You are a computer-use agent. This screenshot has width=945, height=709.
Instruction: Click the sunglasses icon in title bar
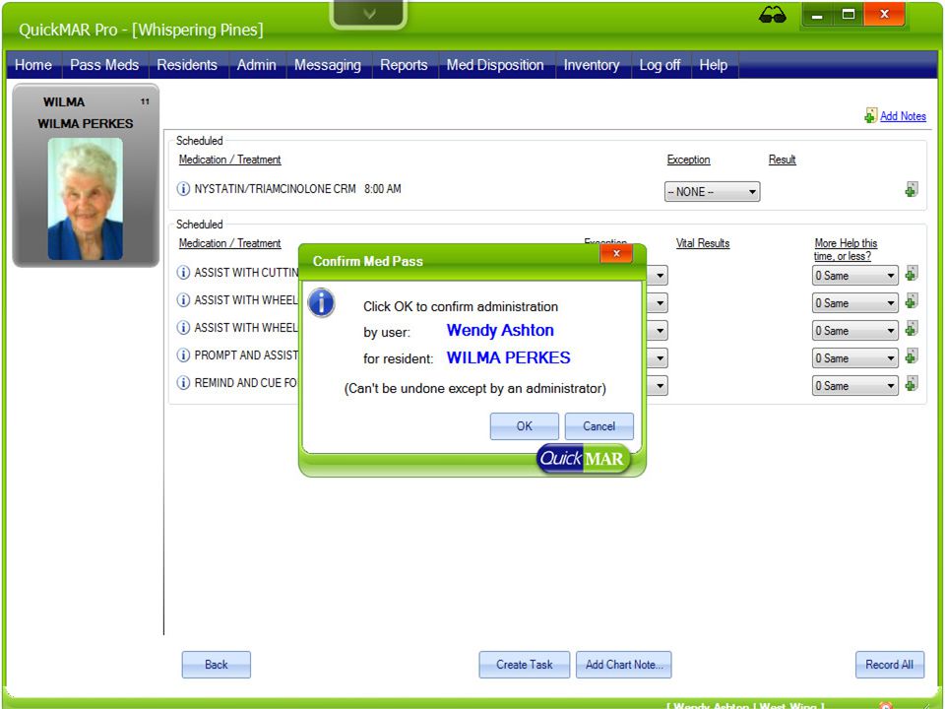772,15
